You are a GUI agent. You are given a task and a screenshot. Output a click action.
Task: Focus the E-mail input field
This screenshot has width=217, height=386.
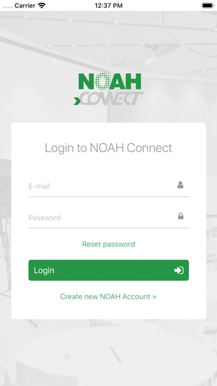click(x=109, y=187)
